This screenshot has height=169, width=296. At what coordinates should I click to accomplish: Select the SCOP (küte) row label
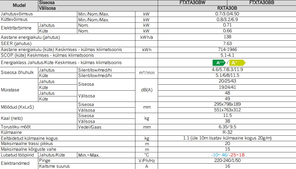pos(47,55)
